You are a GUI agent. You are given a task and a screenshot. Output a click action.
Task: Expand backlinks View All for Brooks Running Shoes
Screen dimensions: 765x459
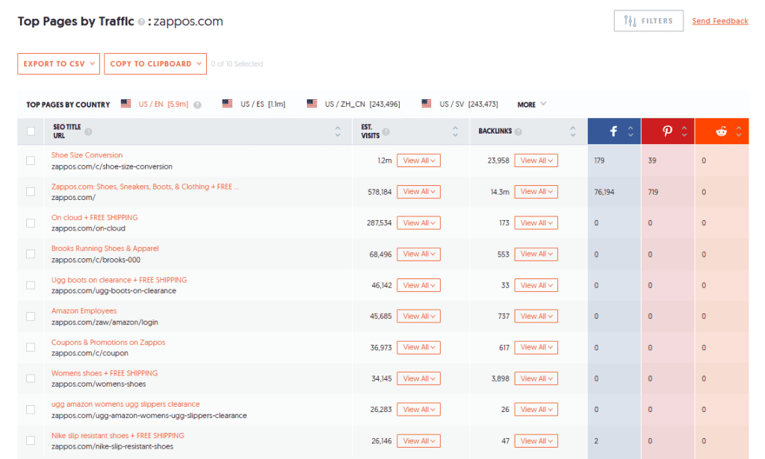(536, 254)
